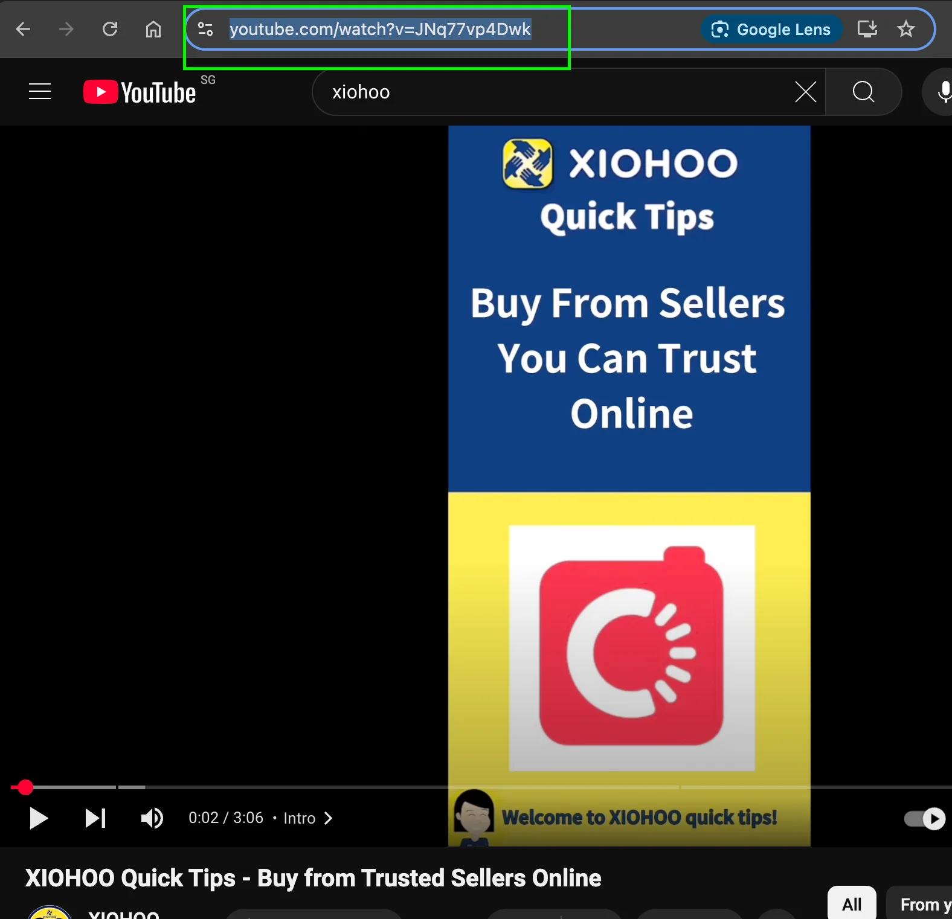Go to browser home page
Viewport: 952px width, 919px height.
(x=153, y=29)
